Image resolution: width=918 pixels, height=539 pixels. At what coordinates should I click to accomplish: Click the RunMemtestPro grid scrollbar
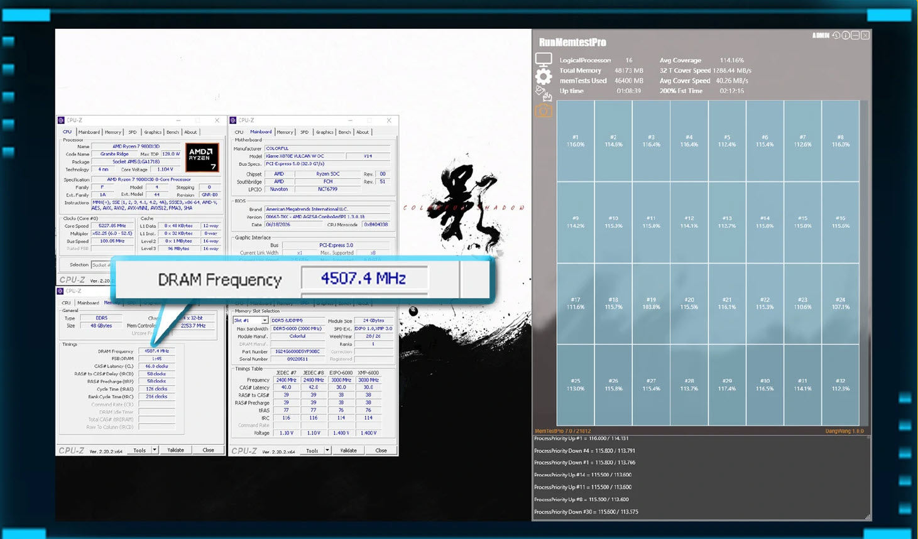click(864, 263)
